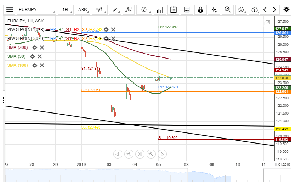291x186 pixels.
Task: Enable the crosshair cursor tool
Action: click(x=214, y=10)
